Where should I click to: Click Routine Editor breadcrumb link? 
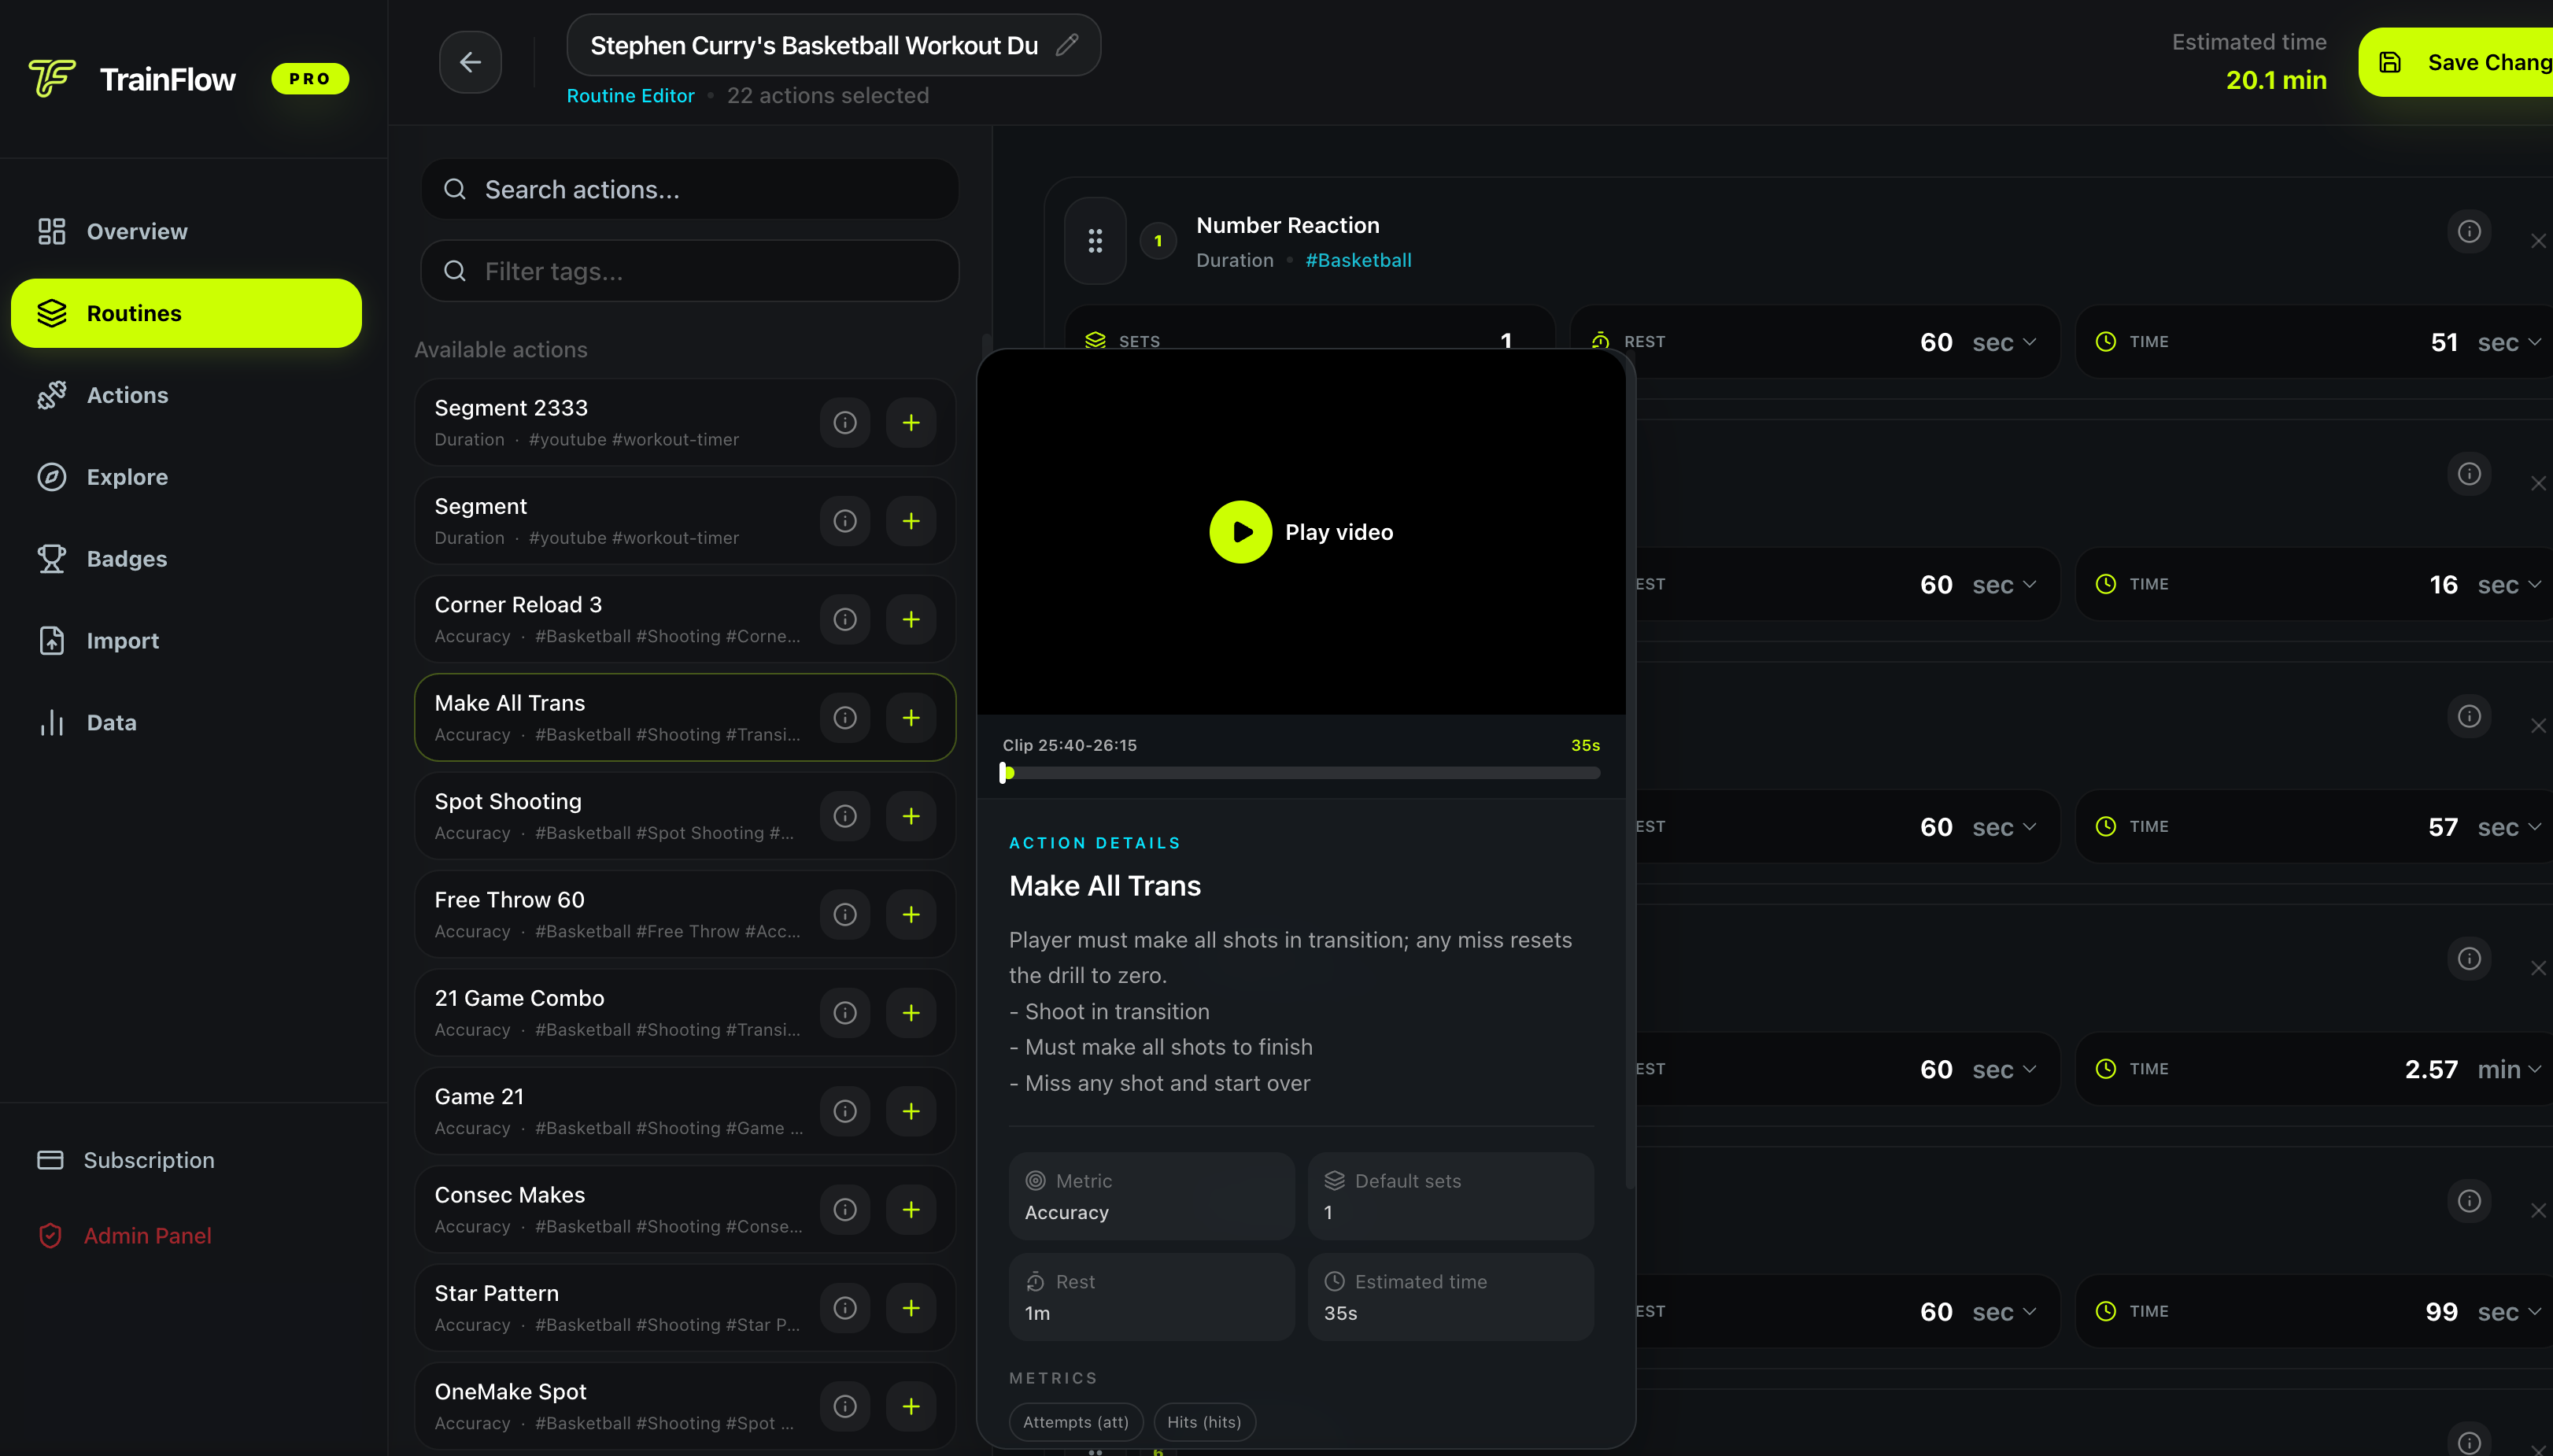point(630,96)
